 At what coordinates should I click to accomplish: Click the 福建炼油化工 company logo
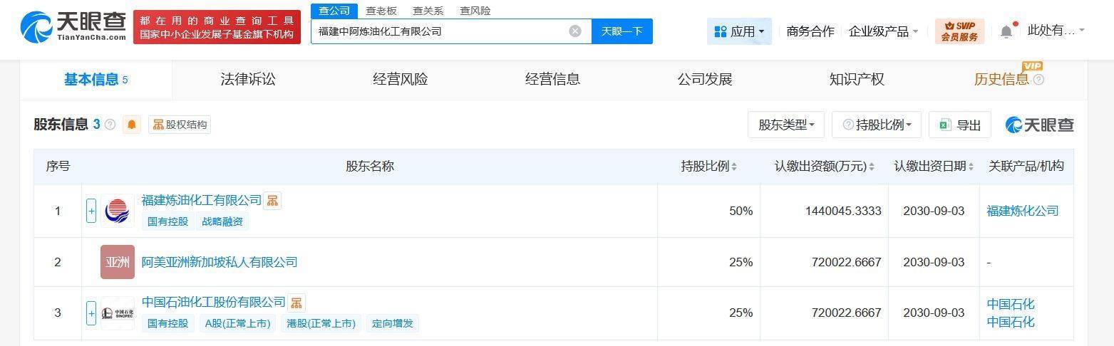(x=117, y=211)
